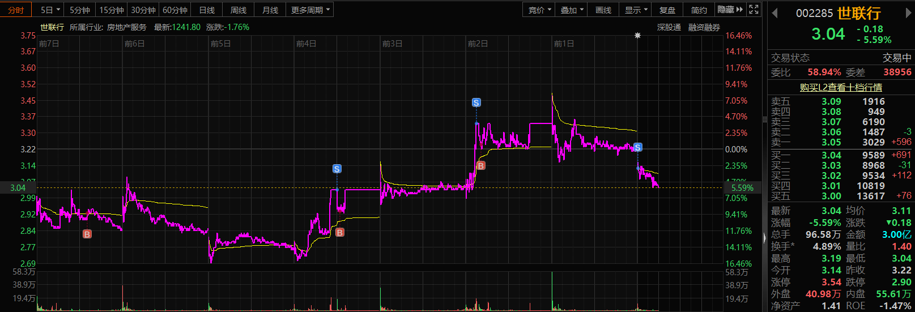The image size is (915, 312).
Task: Click the S sell marker on day 前4日
Action: point(337,169)
